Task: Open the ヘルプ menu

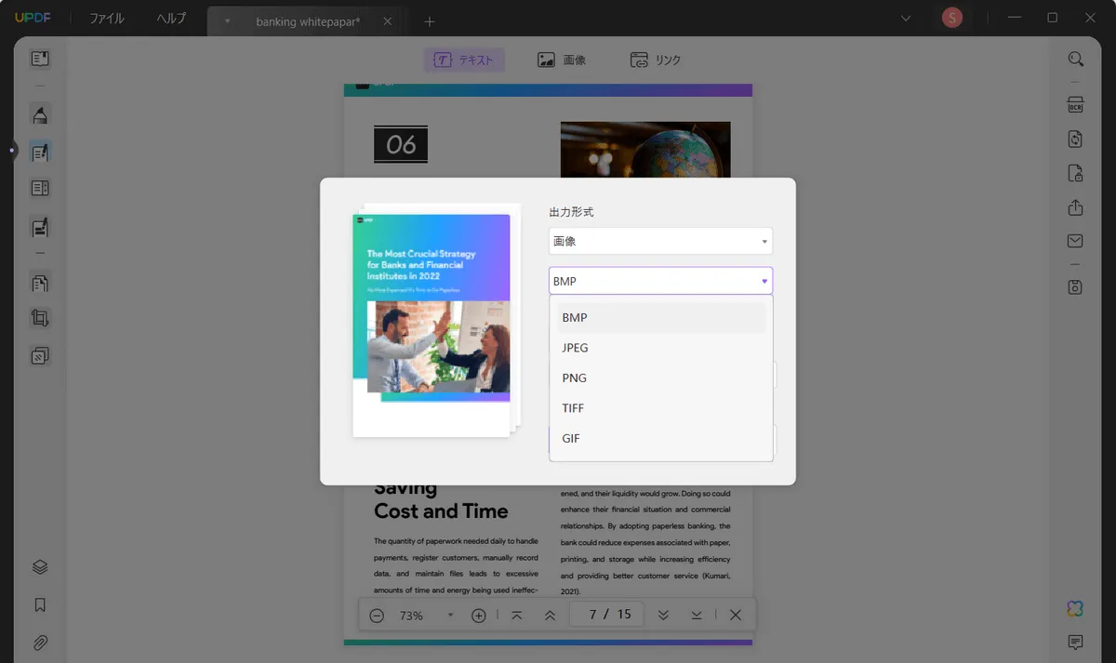Action: (x=170, y=19)
